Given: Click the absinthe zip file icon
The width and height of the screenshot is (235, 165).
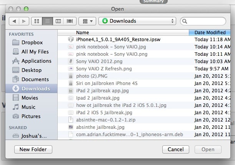Looking at the screenshot, I should coord(71,120).
